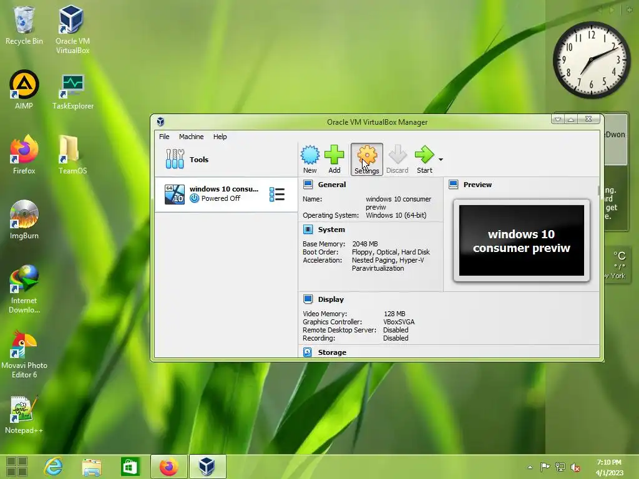Select the windows 10 consu... machine entry

coord(226,195)
